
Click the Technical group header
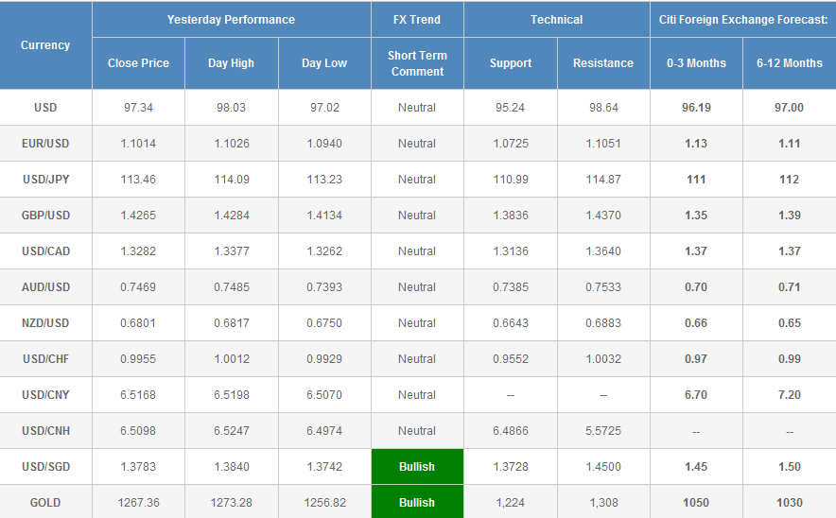pyautogui.click(x=557, y=20)
